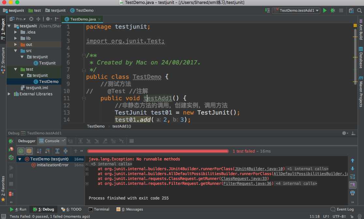Open Project Structure icon in top toolbar
The height and width of the screenshot is (219, 364).
351,10
